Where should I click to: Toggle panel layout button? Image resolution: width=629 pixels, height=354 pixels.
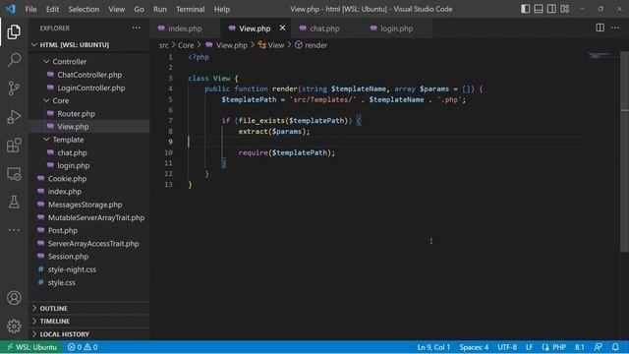[539, 9]
